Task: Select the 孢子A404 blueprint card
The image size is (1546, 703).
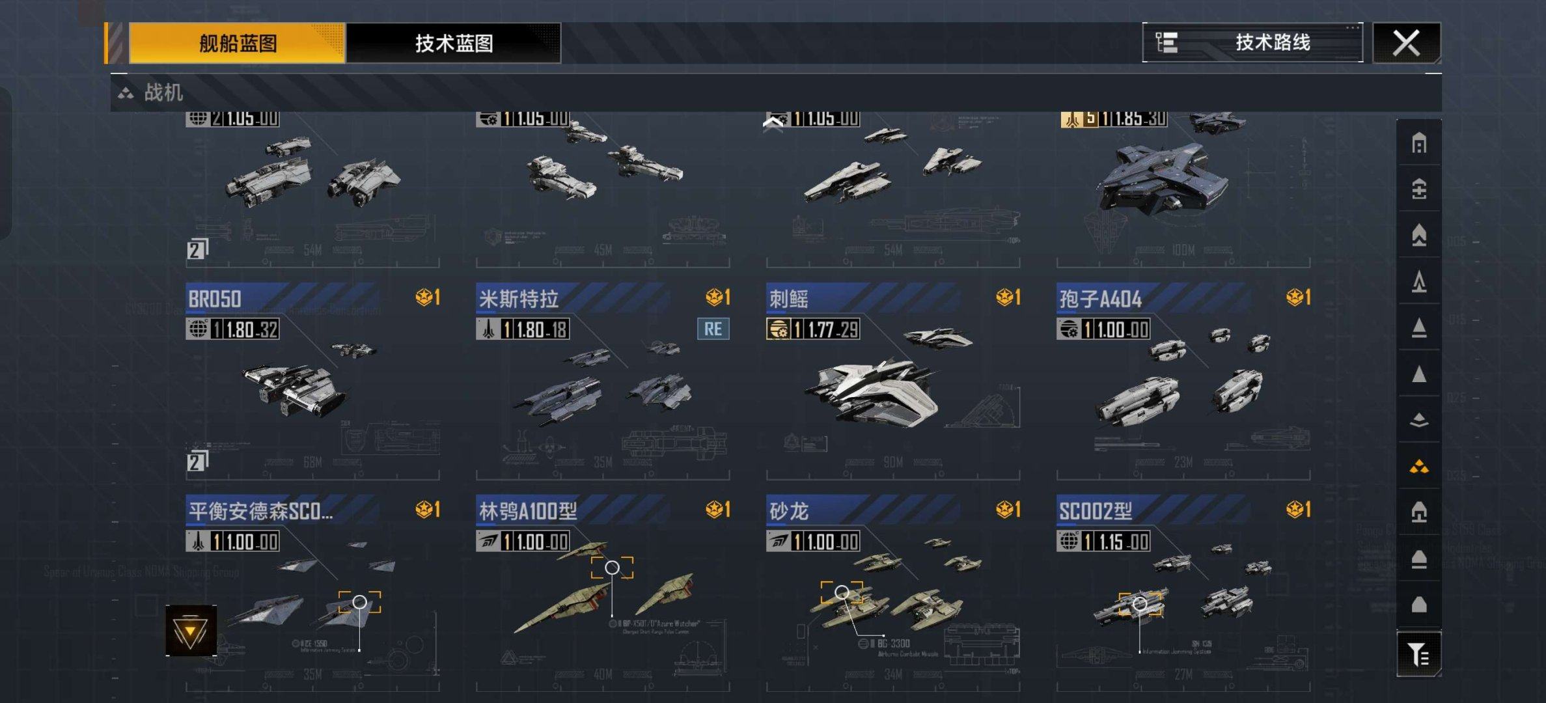Action: [x=1183, y=381]
